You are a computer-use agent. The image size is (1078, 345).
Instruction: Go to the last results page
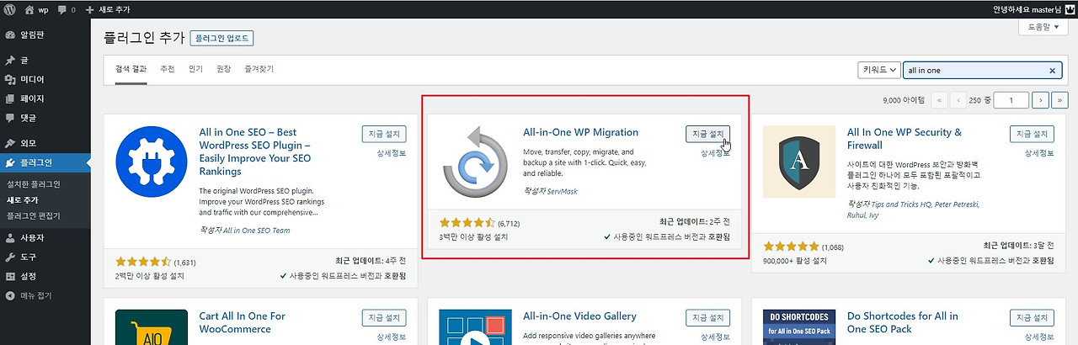point(1062,100)
